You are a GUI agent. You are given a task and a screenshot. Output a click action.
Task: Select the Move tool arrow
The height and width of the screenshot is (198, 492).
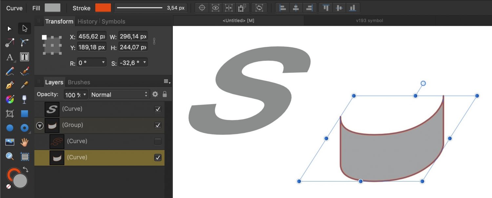coord(10,29)
